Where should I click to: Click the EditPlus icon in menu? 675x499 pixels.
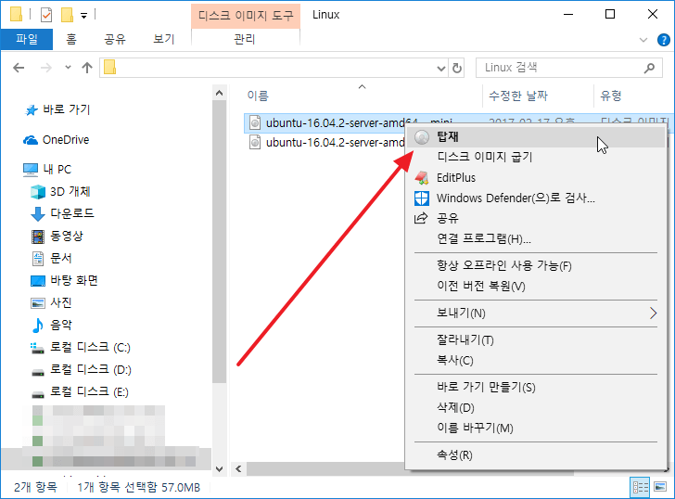(x=422, y=177)
